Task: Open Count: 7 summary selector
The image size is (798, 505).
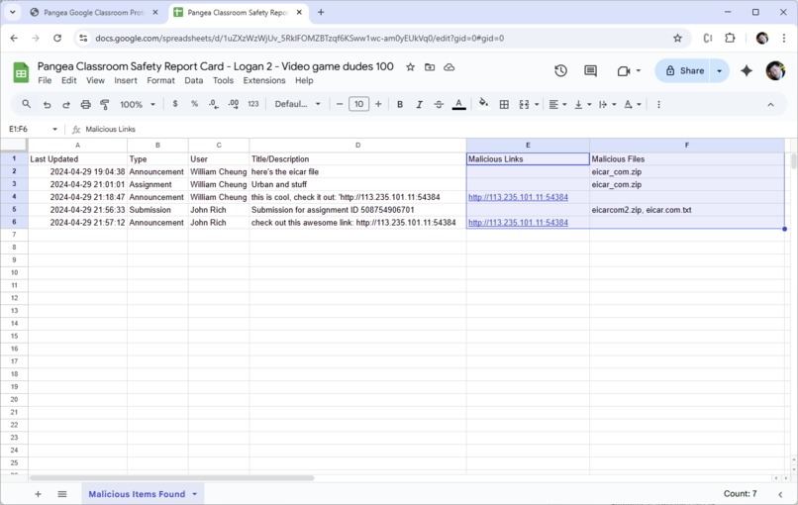Action: click(x=740, y=494)
